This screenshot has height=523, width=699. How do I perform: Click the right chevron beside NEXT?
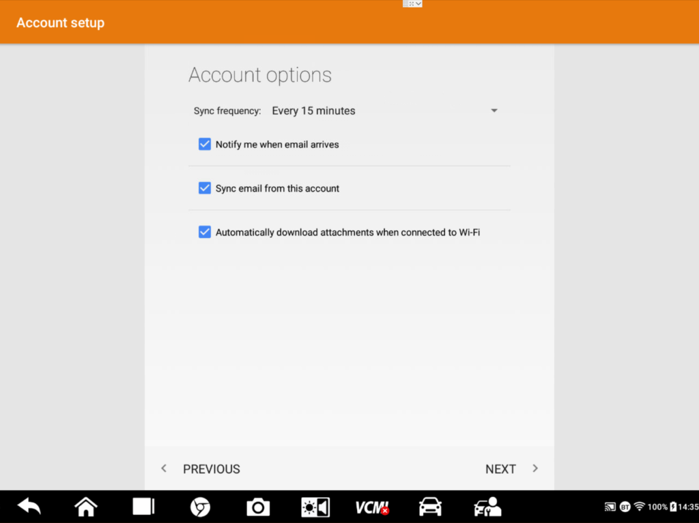click(x=535, y=468)
